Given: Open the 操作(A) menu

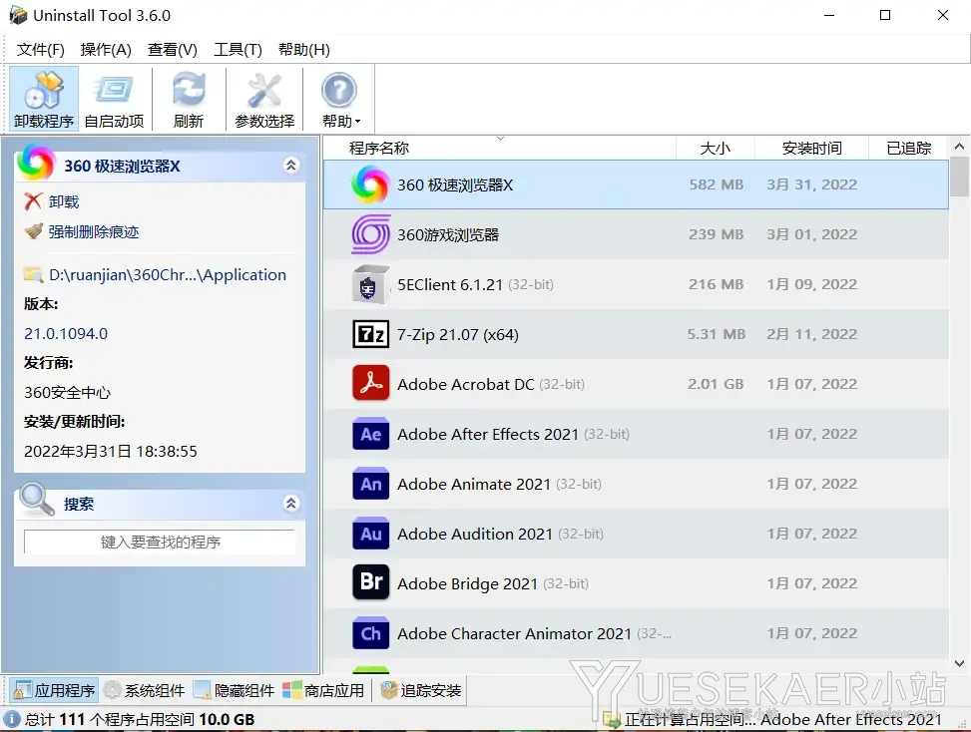Looking at the screenshot, I should click(x=106, y=50).
